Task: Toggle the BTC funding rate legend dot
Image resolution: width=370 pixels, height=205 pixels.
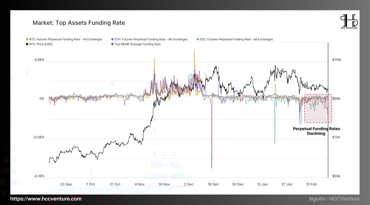Action: (27, 39)
